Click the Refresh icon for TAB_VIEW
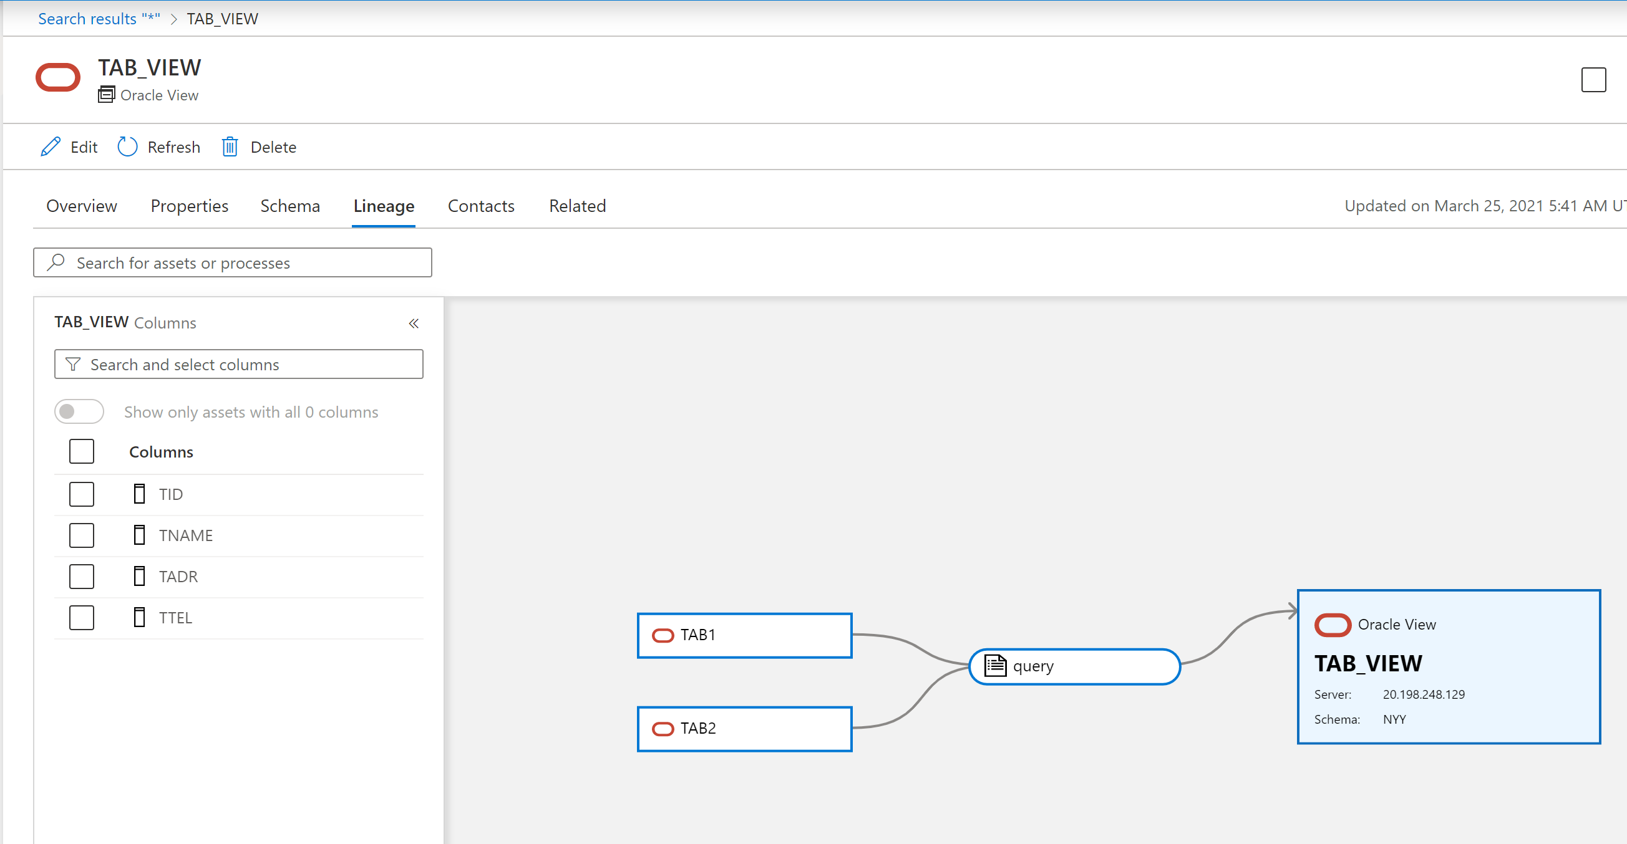The image size is (1627, 844). [x=127, y=147]
